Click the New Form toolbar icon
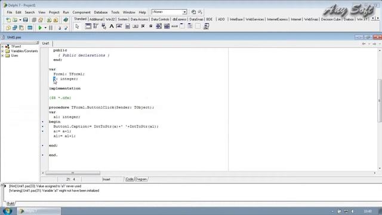This screenshot has height=215, width=382. (x=30, y=28)
